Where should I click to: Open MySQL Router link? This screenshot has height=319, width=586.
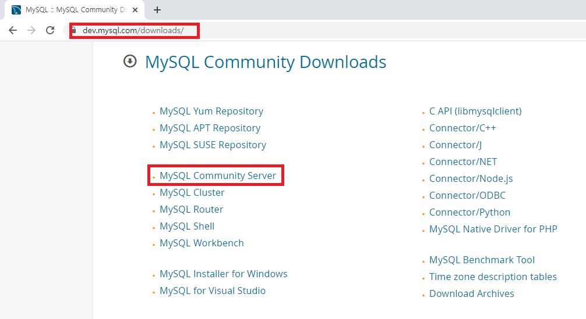point(191,209)
